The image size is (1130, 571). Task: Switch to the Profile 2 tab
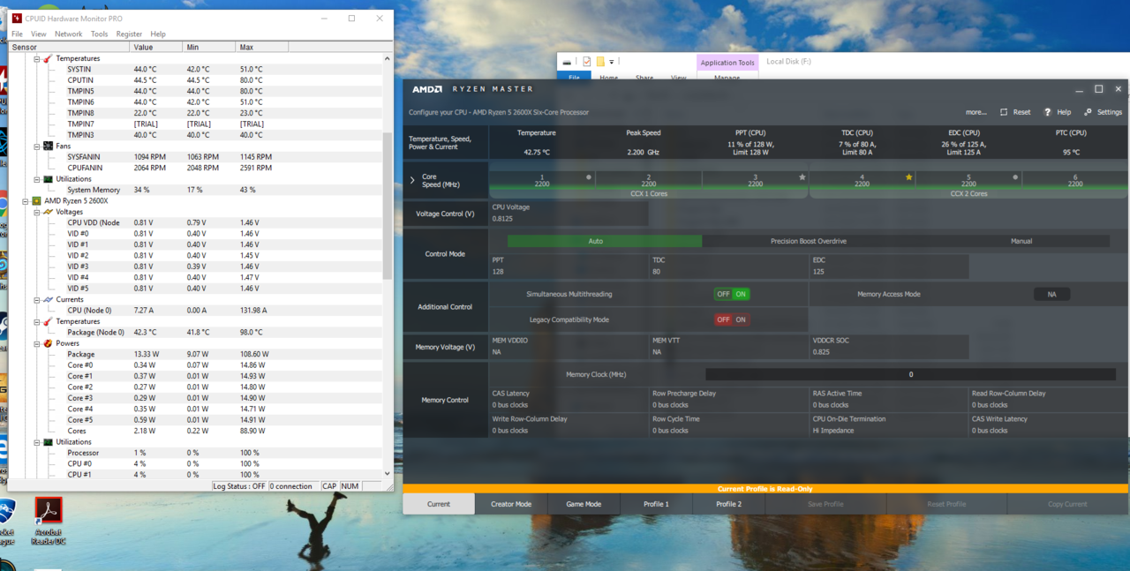click(728, 504)
